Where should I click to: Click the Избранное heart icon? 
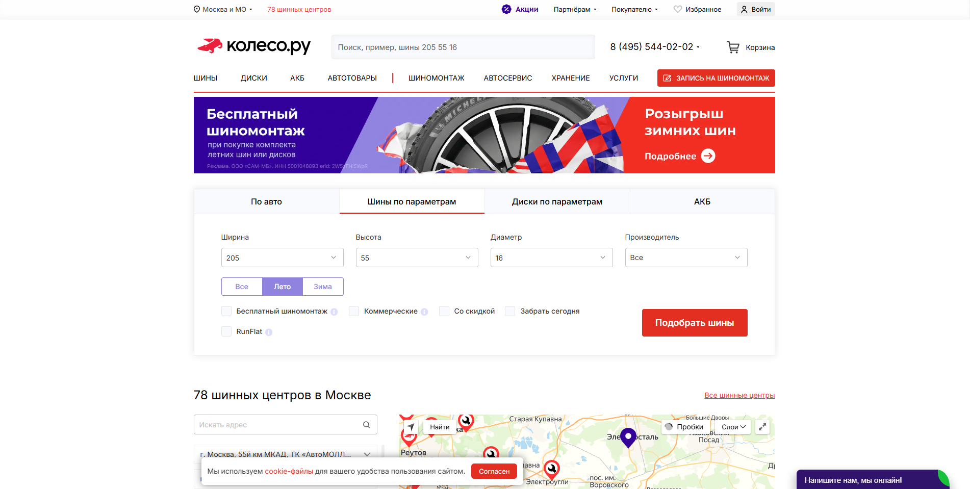[678, 9]
